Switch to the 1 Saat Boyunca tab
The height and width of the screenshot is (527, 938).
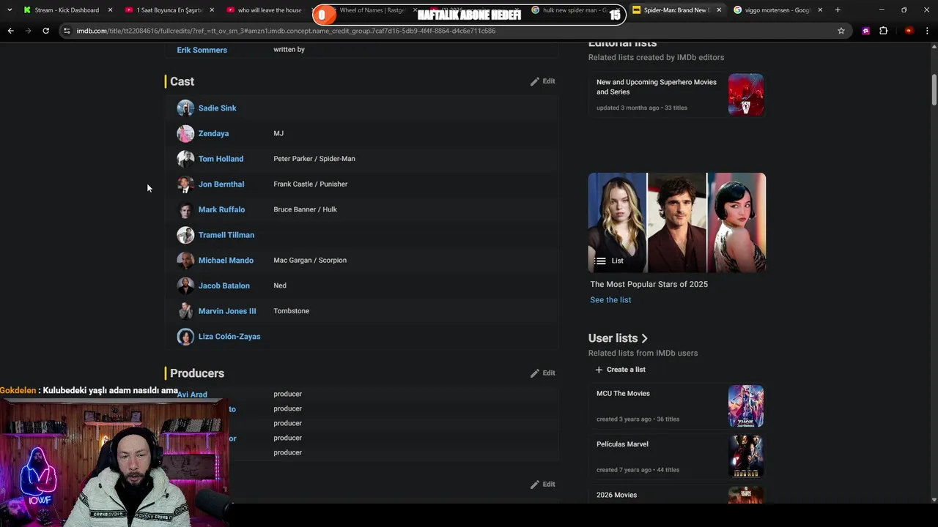[x=169, y=10]
